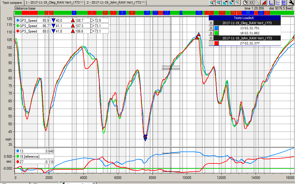This screenshot has width=295, height=184.
Task: Click the green swatch for lap 18
Action: pos(216,33)
